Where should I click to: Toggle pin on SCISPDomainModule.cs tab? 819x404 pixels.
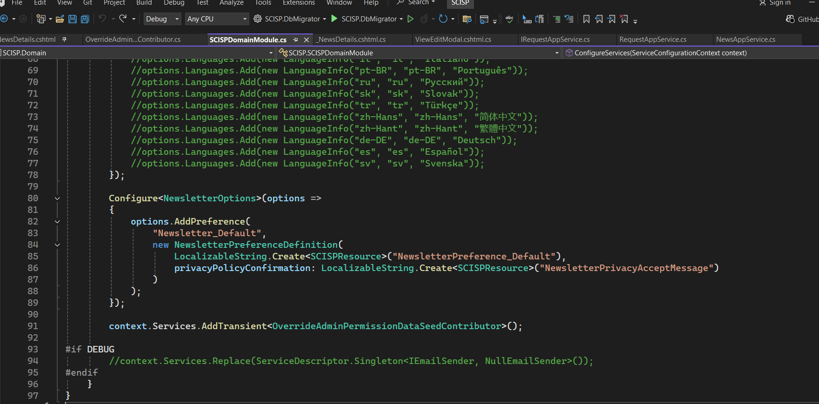coord(295,40)
